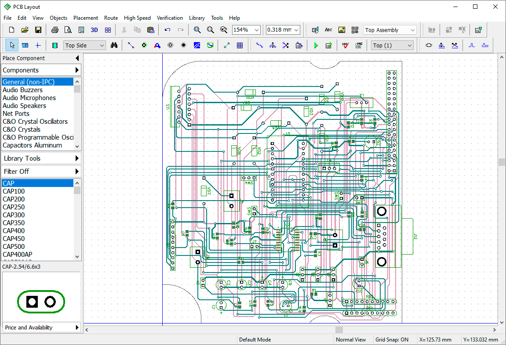Click the component list scroll down arrow

tap(77, 257)
